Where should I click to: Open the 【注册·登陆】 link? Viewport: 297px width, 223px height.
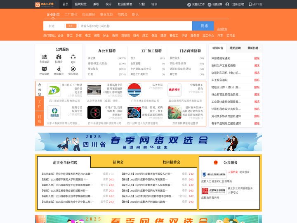238,5
